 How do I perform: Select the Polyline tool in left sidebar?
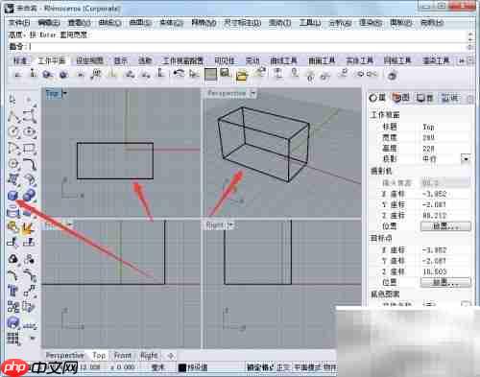pos(13,116)
